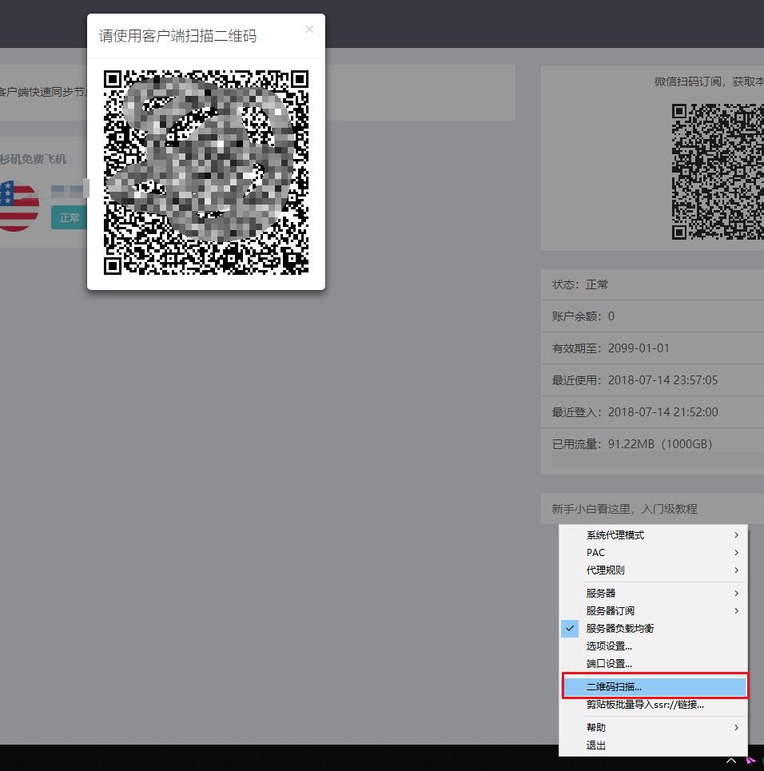
Task: Click the WeChat subscription QR code
Action: coord(718,172)
